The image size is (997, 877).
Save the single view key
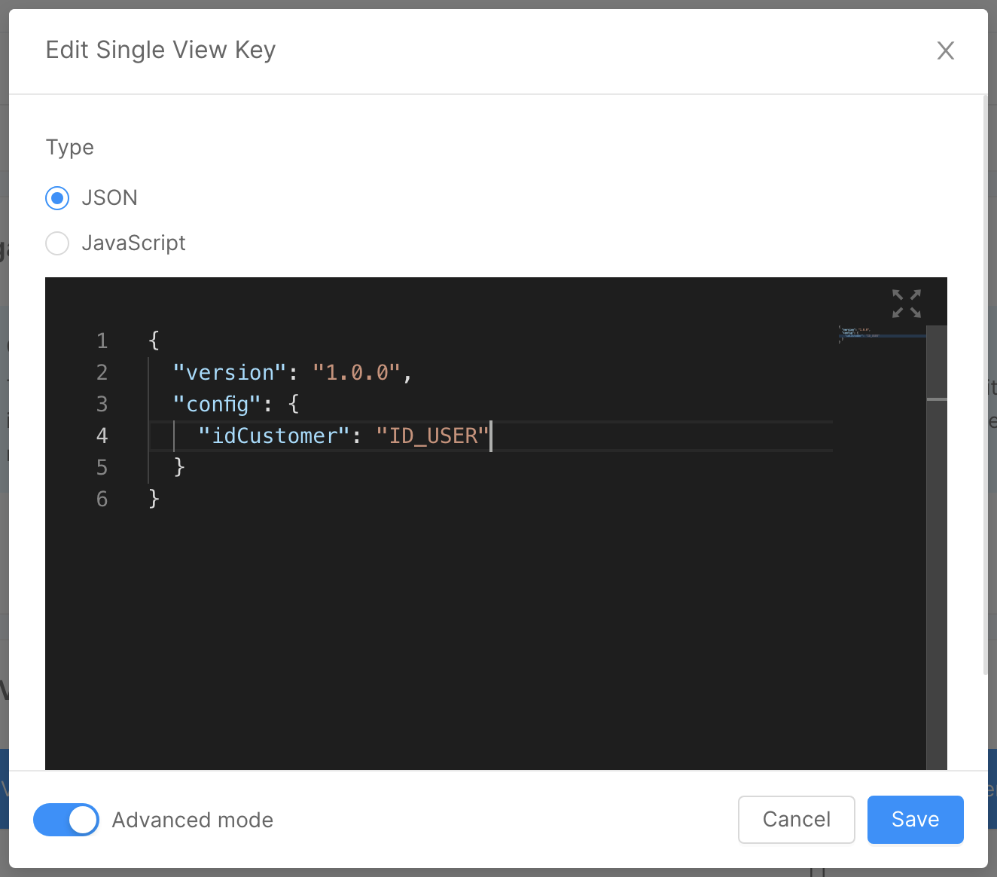(x=915, y=820)
